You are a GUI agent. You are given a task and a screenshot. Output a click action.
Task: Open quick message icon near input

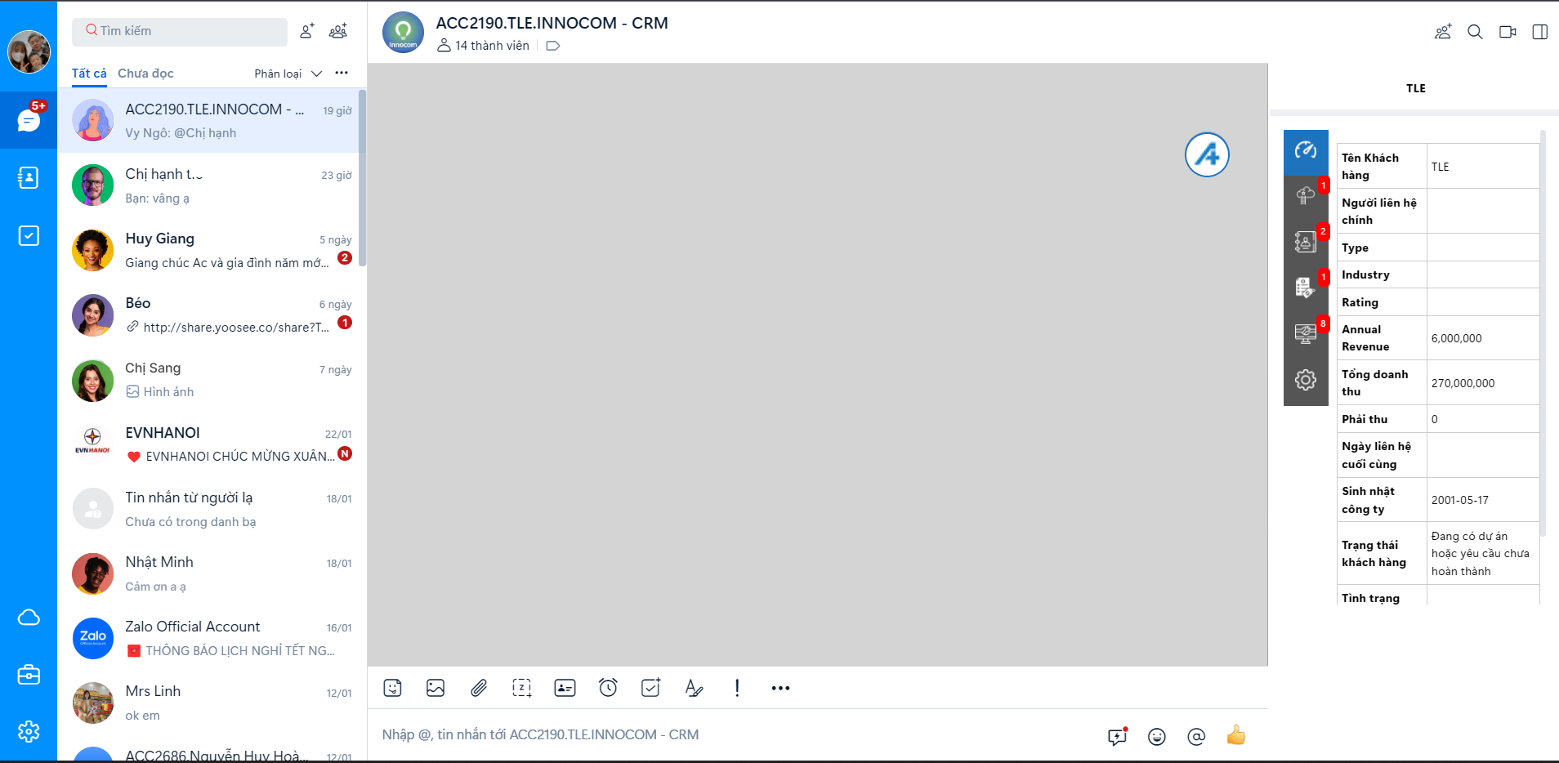point(1117,737)
